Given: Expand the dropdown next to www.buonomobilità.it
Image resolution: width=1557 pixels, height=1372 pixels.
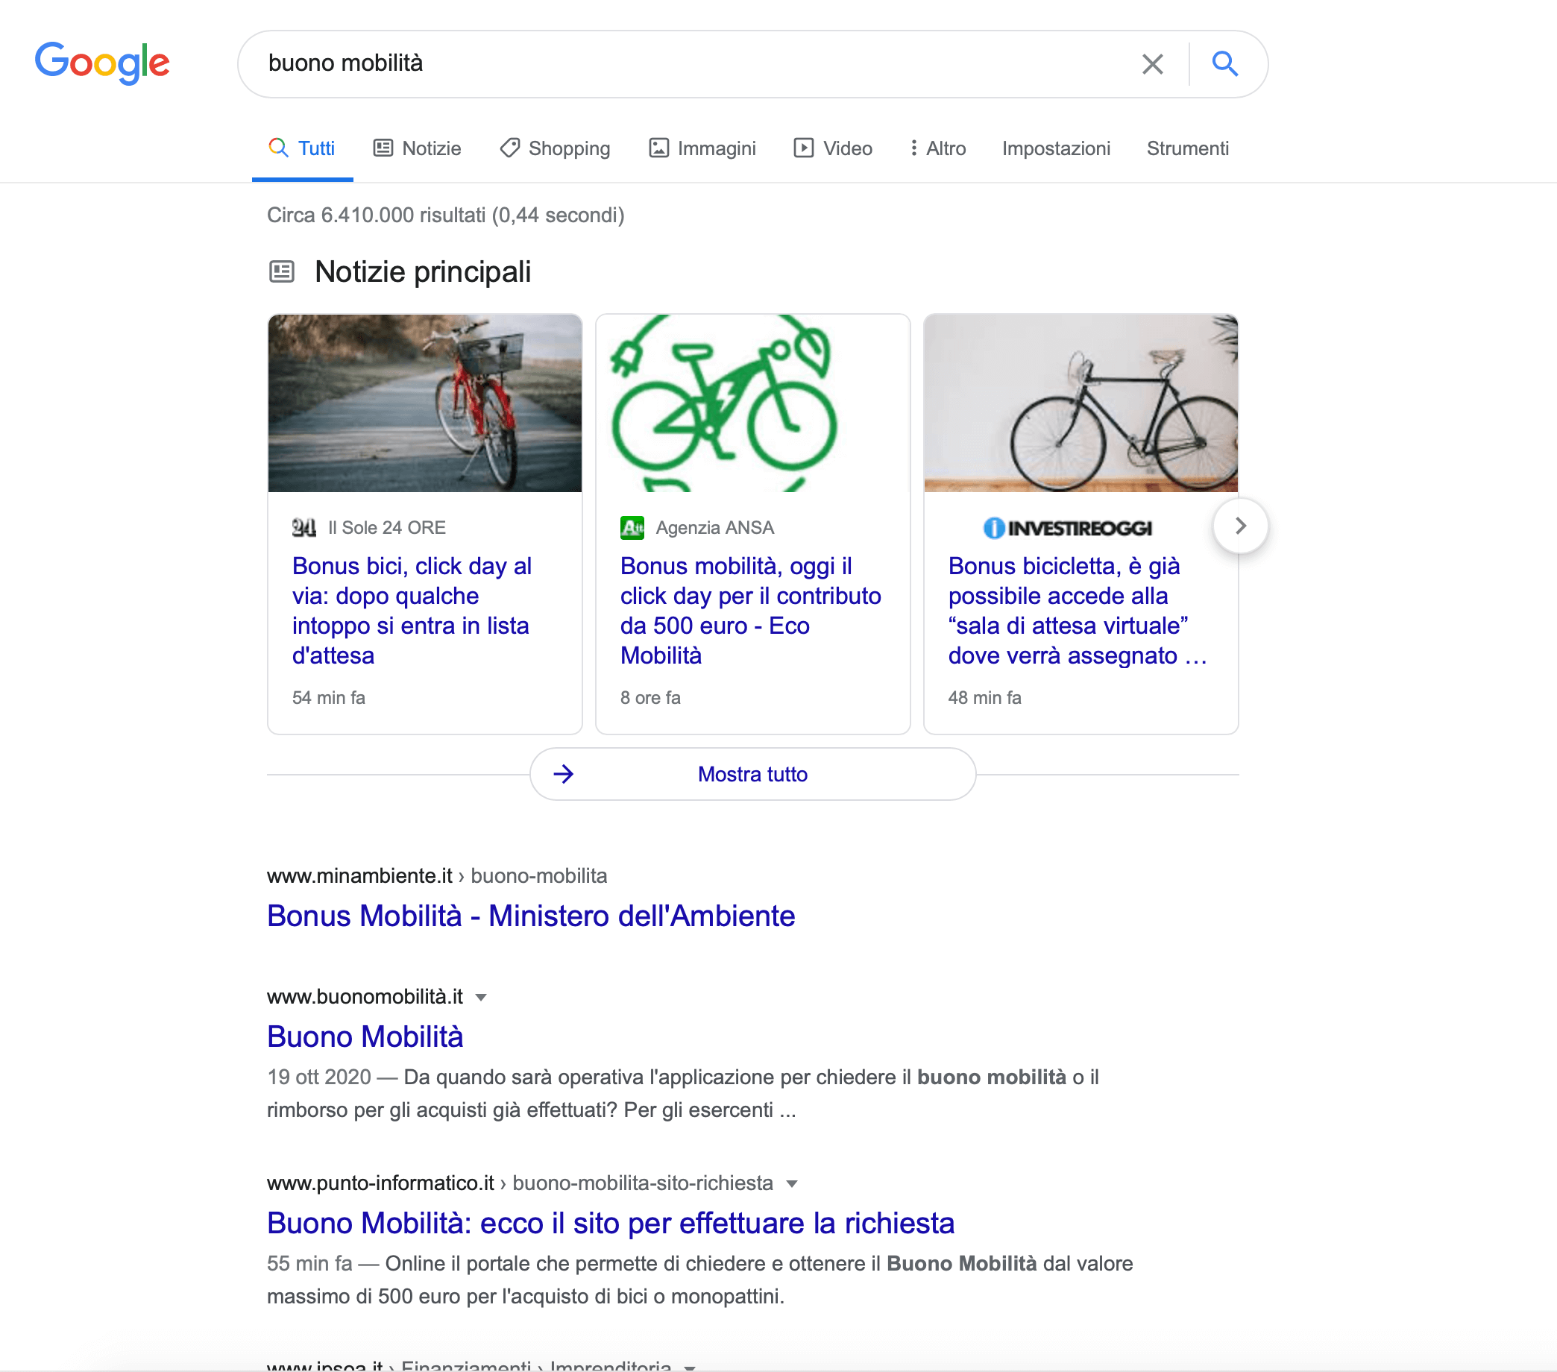Looking at the screenshot, I should click(x=481, y=997).
